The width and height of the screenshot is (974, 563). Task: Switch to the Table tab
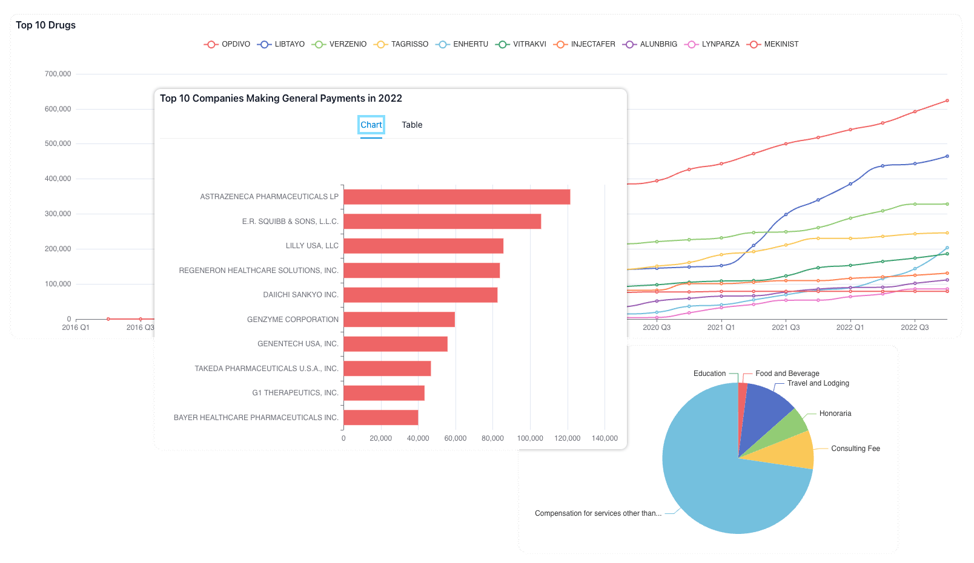pyautogui.click(x=412, y=125)
